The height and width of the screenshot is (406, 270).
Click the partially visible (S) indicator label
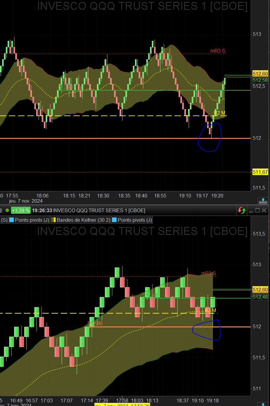click(4, 220)
